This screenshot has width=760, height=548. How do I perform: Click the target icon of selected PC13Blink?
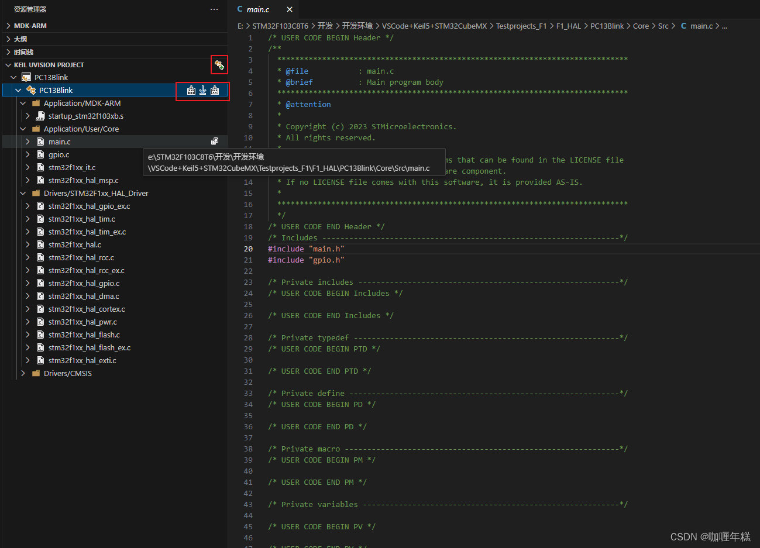(x=31, y=90)
